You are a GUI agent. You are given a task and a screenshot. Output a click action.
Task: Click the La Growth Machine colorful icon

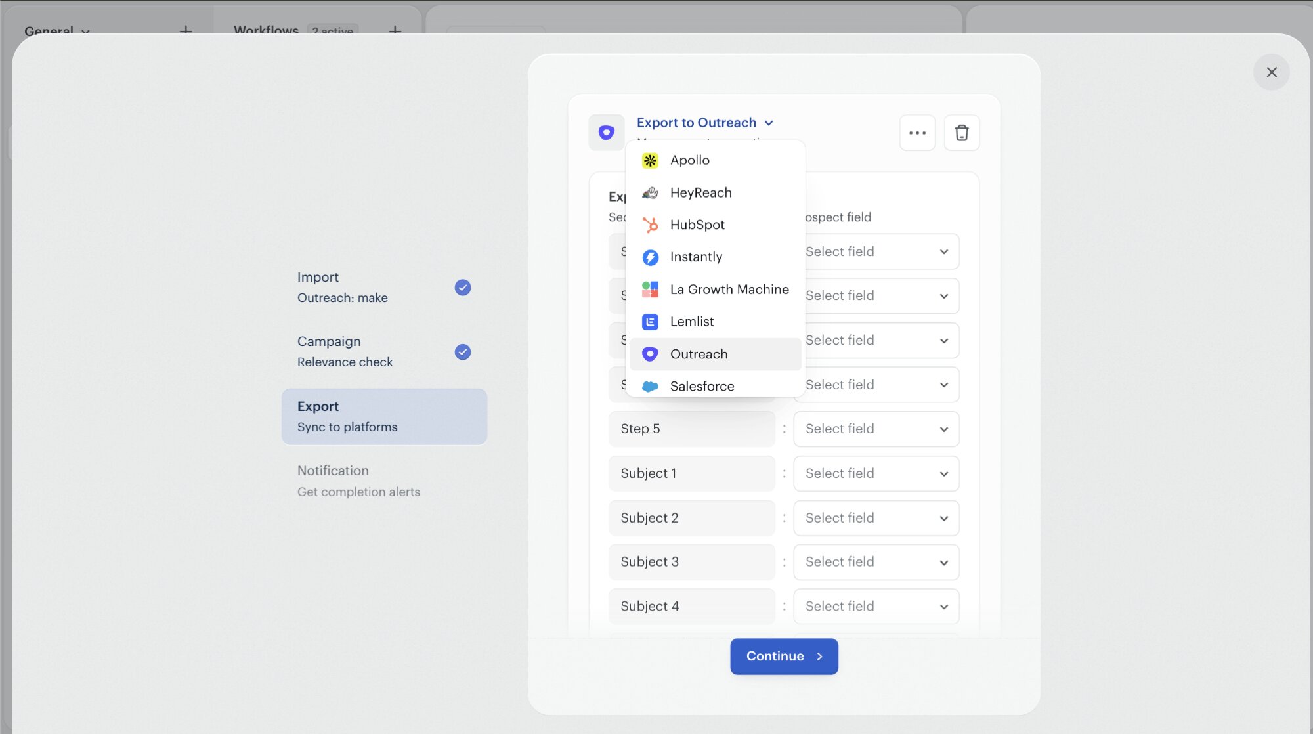click(650, 290)
